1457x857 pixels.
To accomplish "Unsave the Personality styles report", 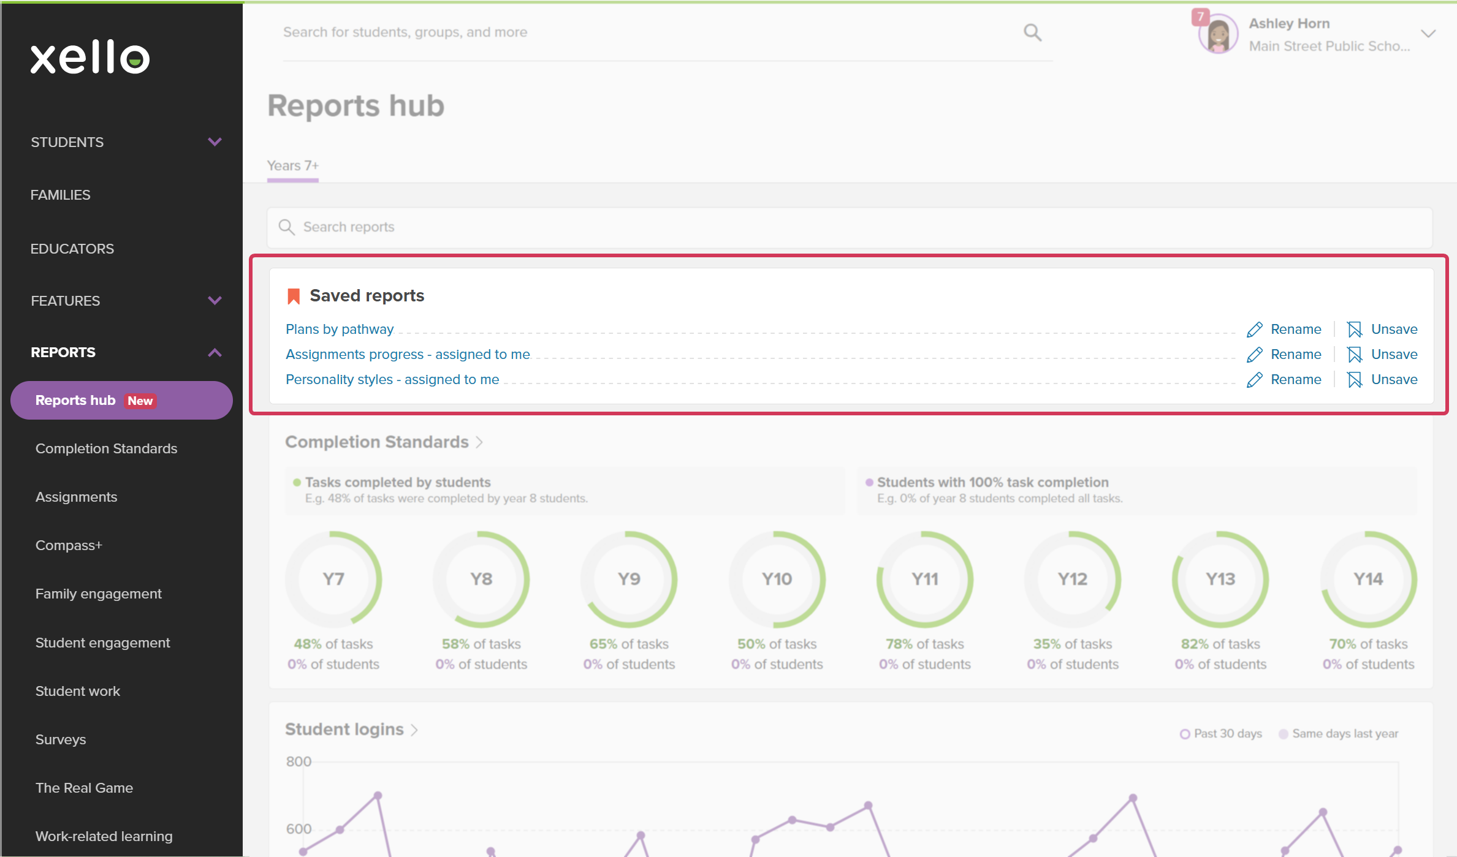I will click(x=1394, y=380).
